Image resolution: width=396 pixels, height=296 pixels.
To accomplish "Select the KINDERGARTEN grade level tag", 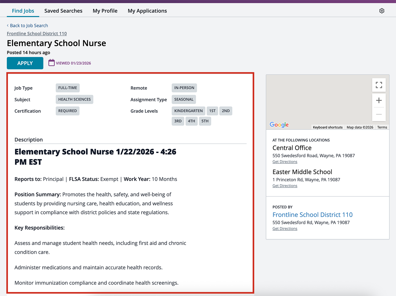I will click(x=188, y=111).
